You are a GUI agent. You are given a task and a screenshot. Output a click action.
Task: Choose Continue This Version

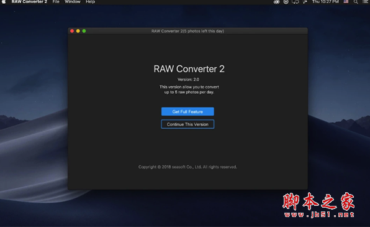187,124
